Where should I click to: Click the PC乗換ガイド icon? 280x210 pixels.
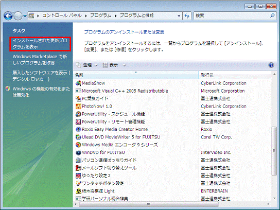click(x=78, y=99)
